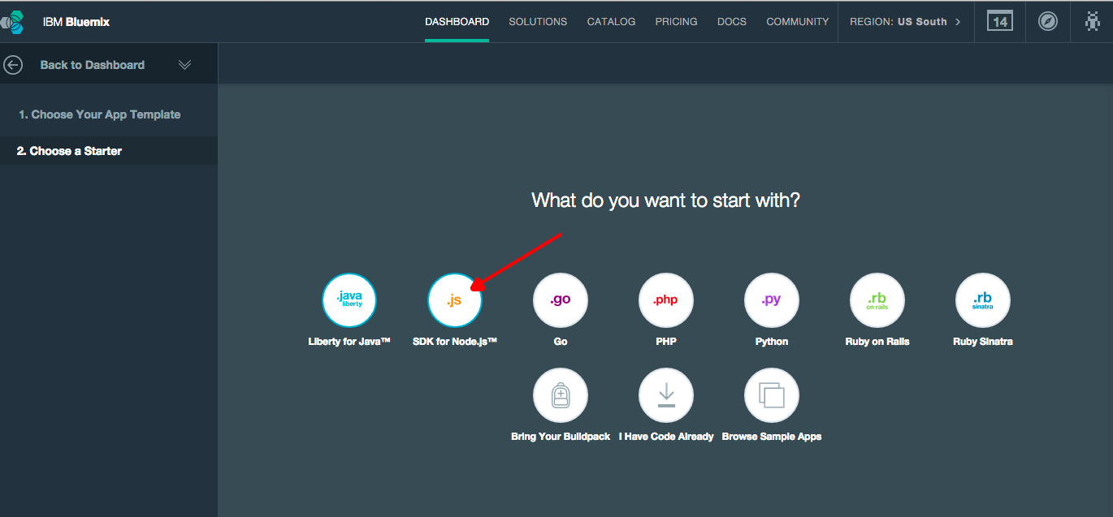This screenshot has width=1113, height=517.
Task: Open the Bring Your Buildpack backpack icon
Action: click(561, 395)
